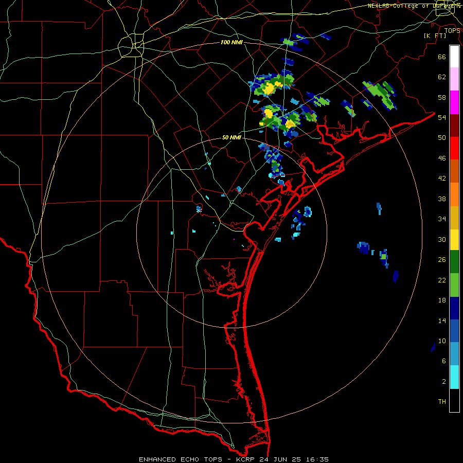Click the 50 legend value

[x=442, y=138]
